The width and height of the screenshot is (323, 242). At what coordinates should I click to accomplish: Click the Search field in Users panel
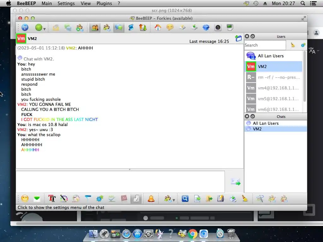pos(265,45)
